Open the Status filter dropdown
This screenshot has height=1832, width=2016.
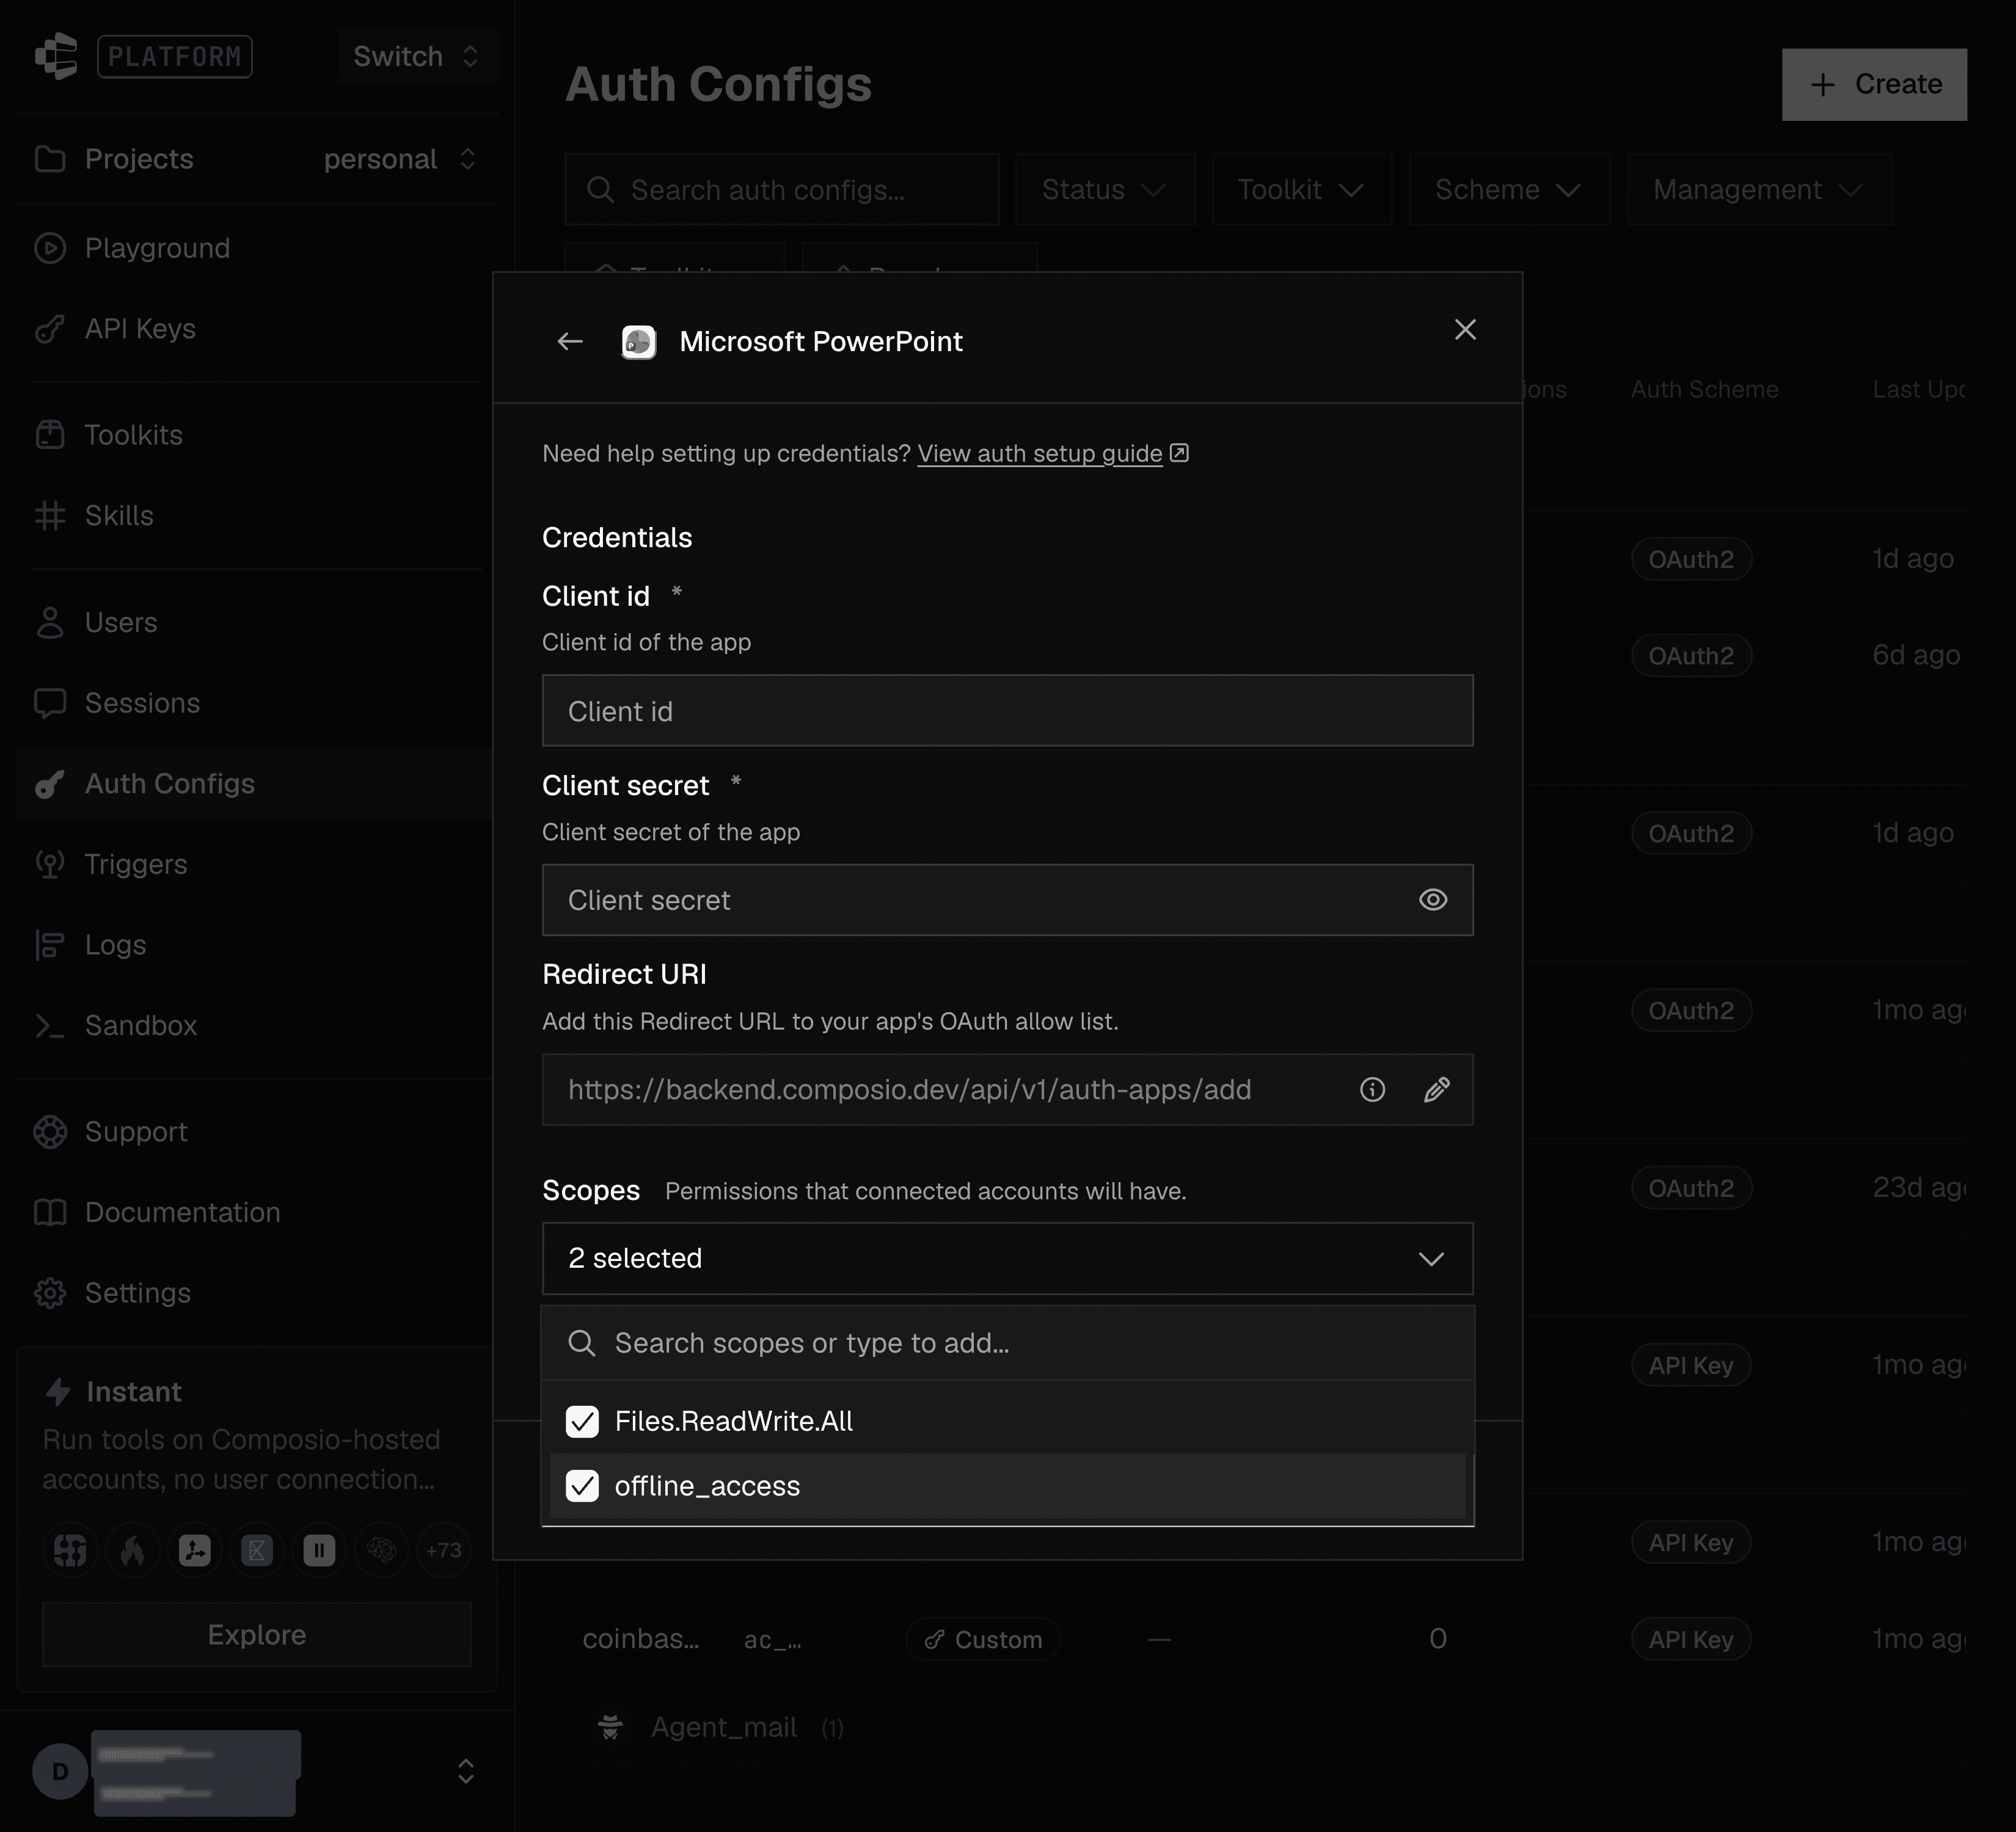pyautogui.click(x=1104, y=189)
